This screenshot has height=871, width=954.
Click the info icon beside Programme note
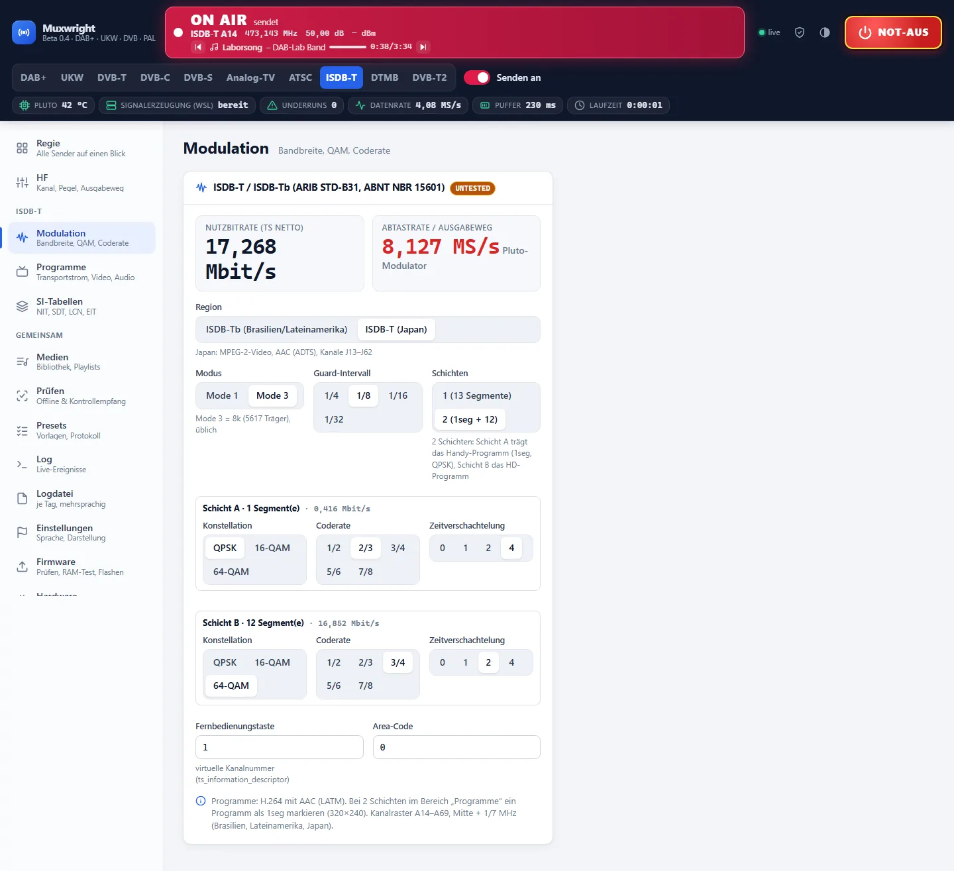pyautogui.click(x=201, y=801)
